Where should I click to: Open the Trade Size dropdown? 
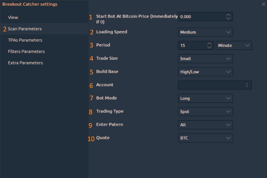(205, 59)
